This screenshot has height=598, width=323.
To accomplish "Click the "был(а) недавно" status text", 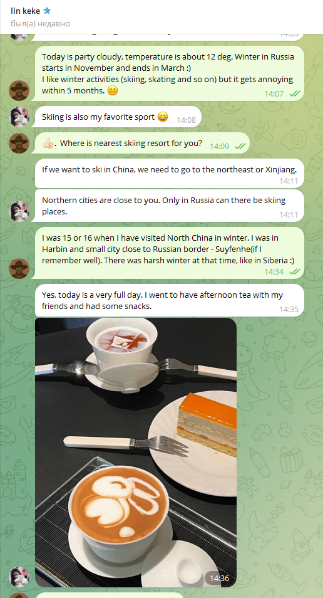I will click(x=40, y=24).
